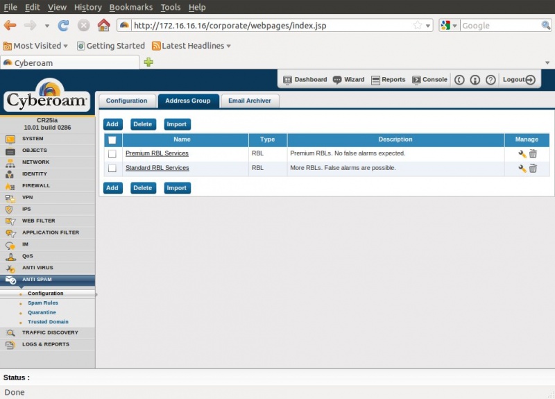Click the browser reload button

(x=63, y=26)
